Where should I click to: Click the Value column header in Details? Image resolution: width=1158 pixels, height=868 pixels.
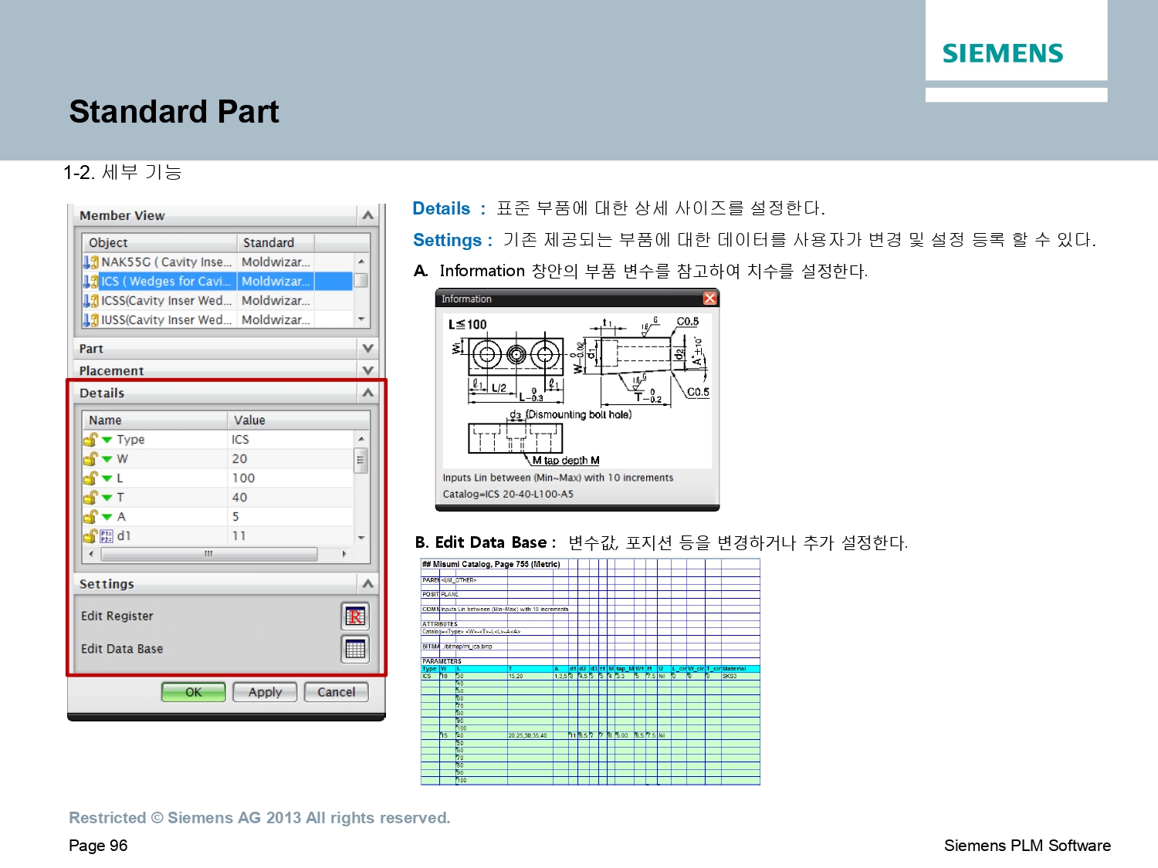pos(298,420)
